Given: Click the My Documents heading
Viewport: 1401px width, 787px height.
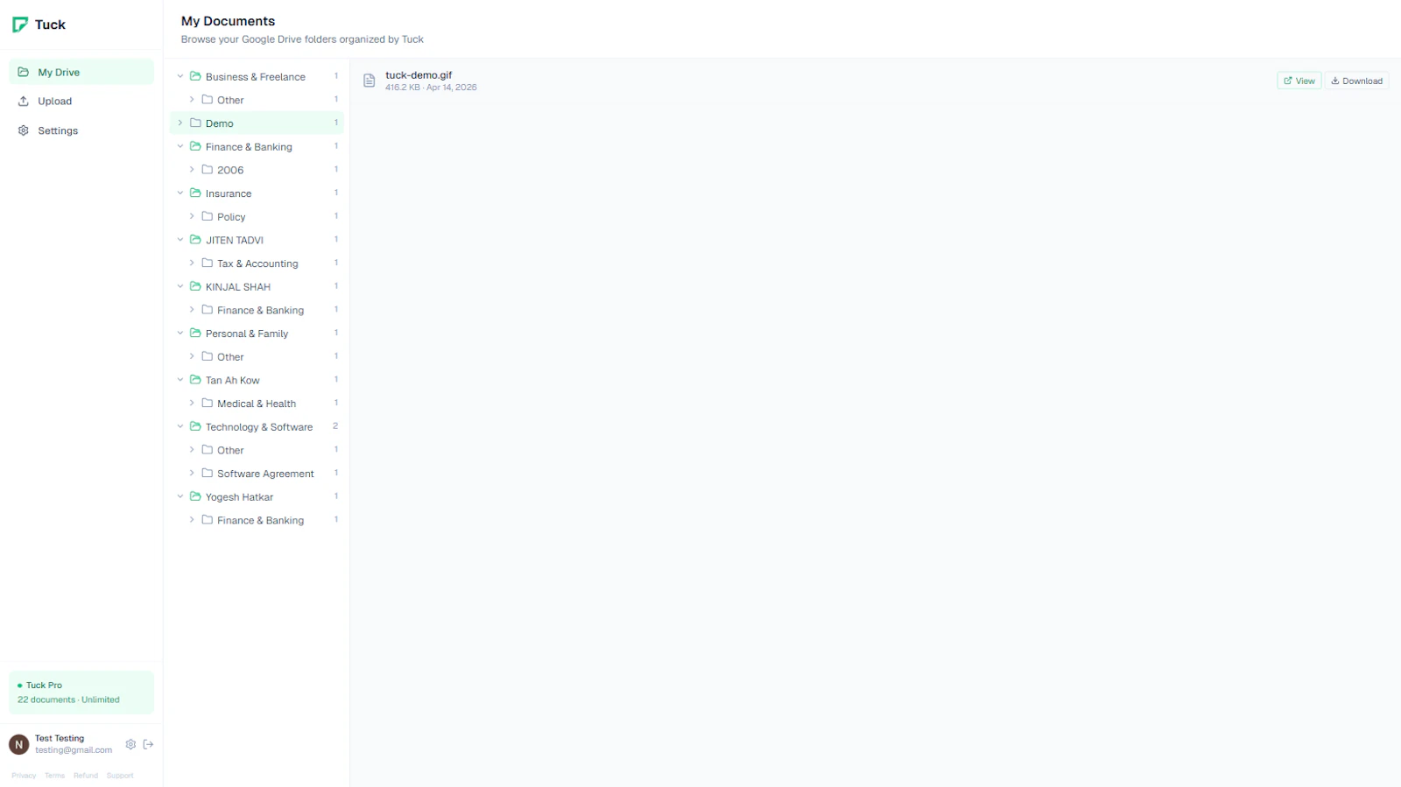Looking at the screenshot, I should [228, 21].
